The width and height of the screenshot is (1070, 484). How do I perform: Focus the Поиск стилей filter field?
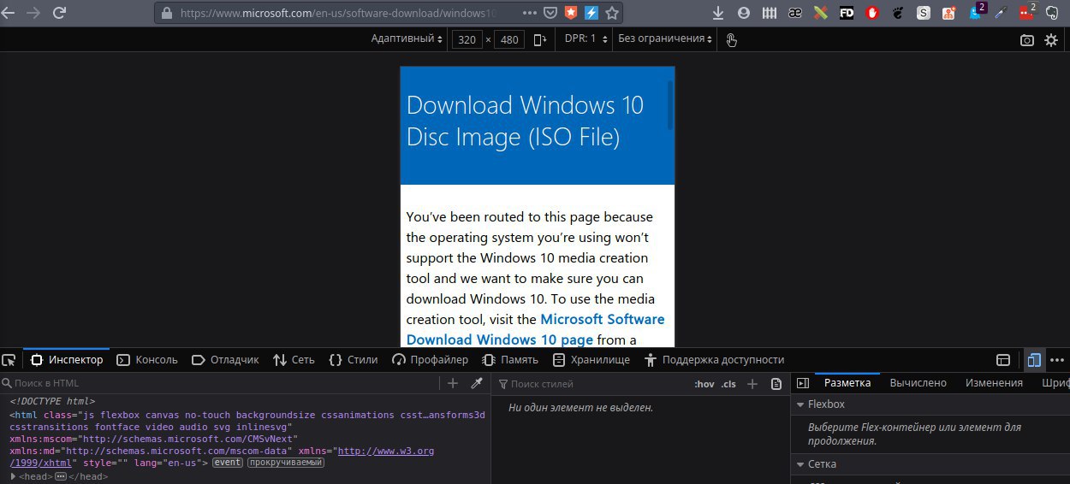click(x=591, y=384)
